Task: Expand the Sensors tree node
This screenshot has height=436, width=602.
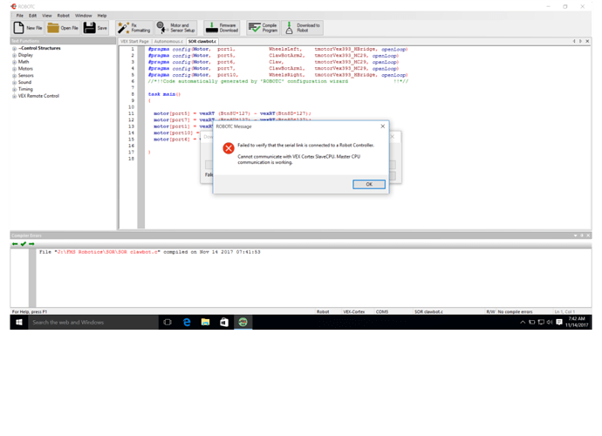Action: coord(14,76)
